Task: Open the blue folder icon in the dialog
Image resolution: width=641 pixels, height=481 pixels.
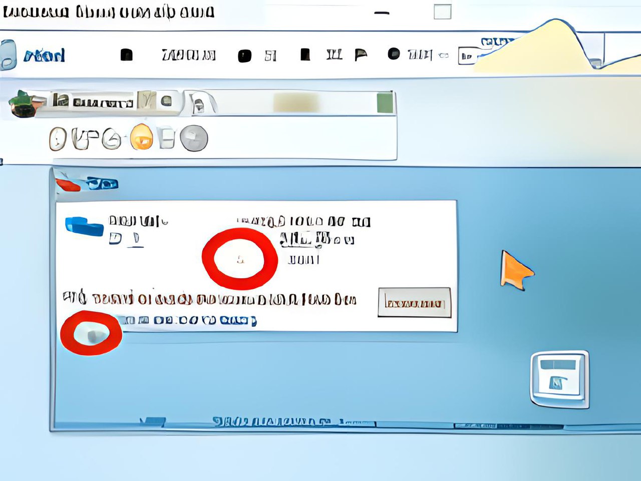Action: [84, 226]
